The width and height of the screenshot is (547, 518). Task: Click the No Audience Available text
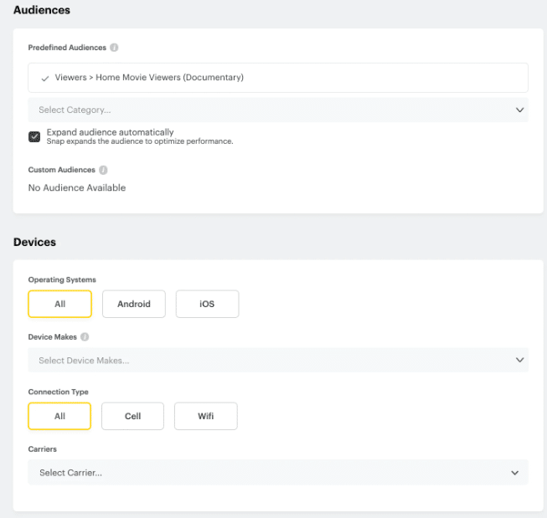77,188
